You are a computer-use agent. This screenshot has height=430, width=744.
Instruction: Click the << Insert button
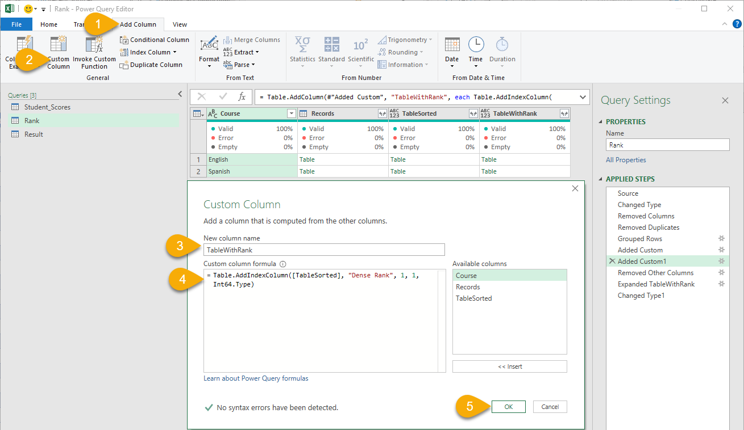(509, 366)
